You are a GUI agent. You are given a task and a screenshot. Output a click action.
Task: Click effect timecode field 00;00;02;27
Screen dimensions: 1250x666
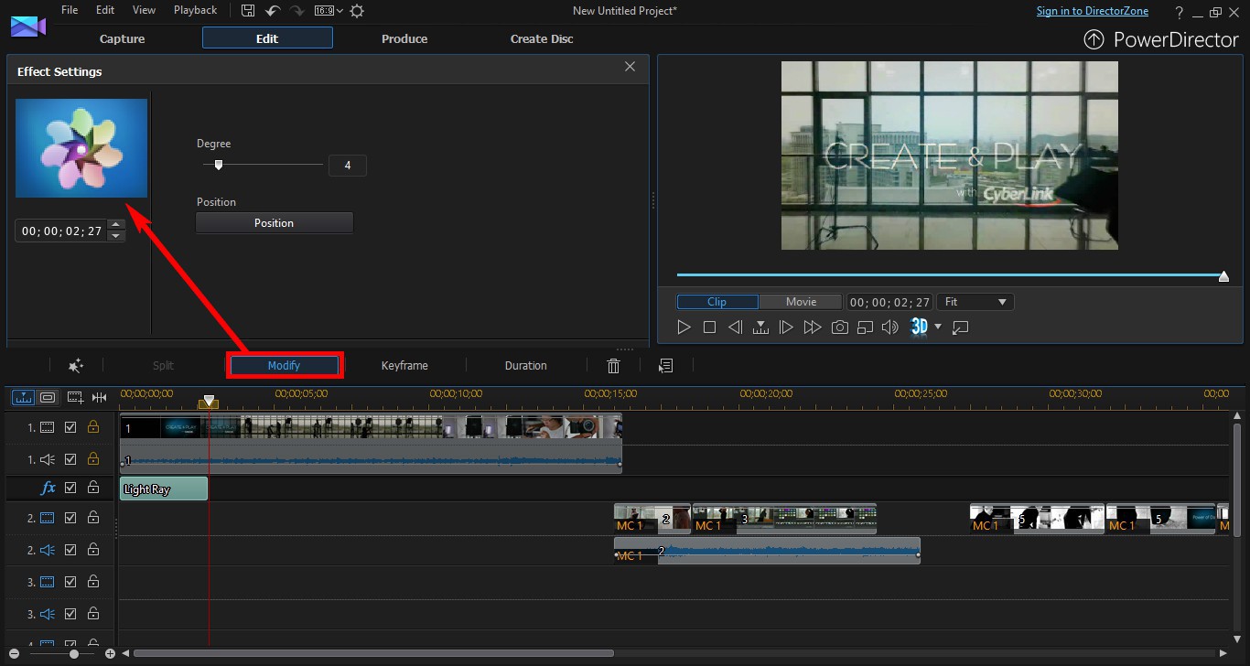[x=61, y=231]
